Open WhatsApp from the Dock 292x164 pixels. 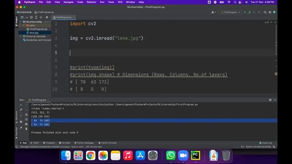(x=171, y=155)
